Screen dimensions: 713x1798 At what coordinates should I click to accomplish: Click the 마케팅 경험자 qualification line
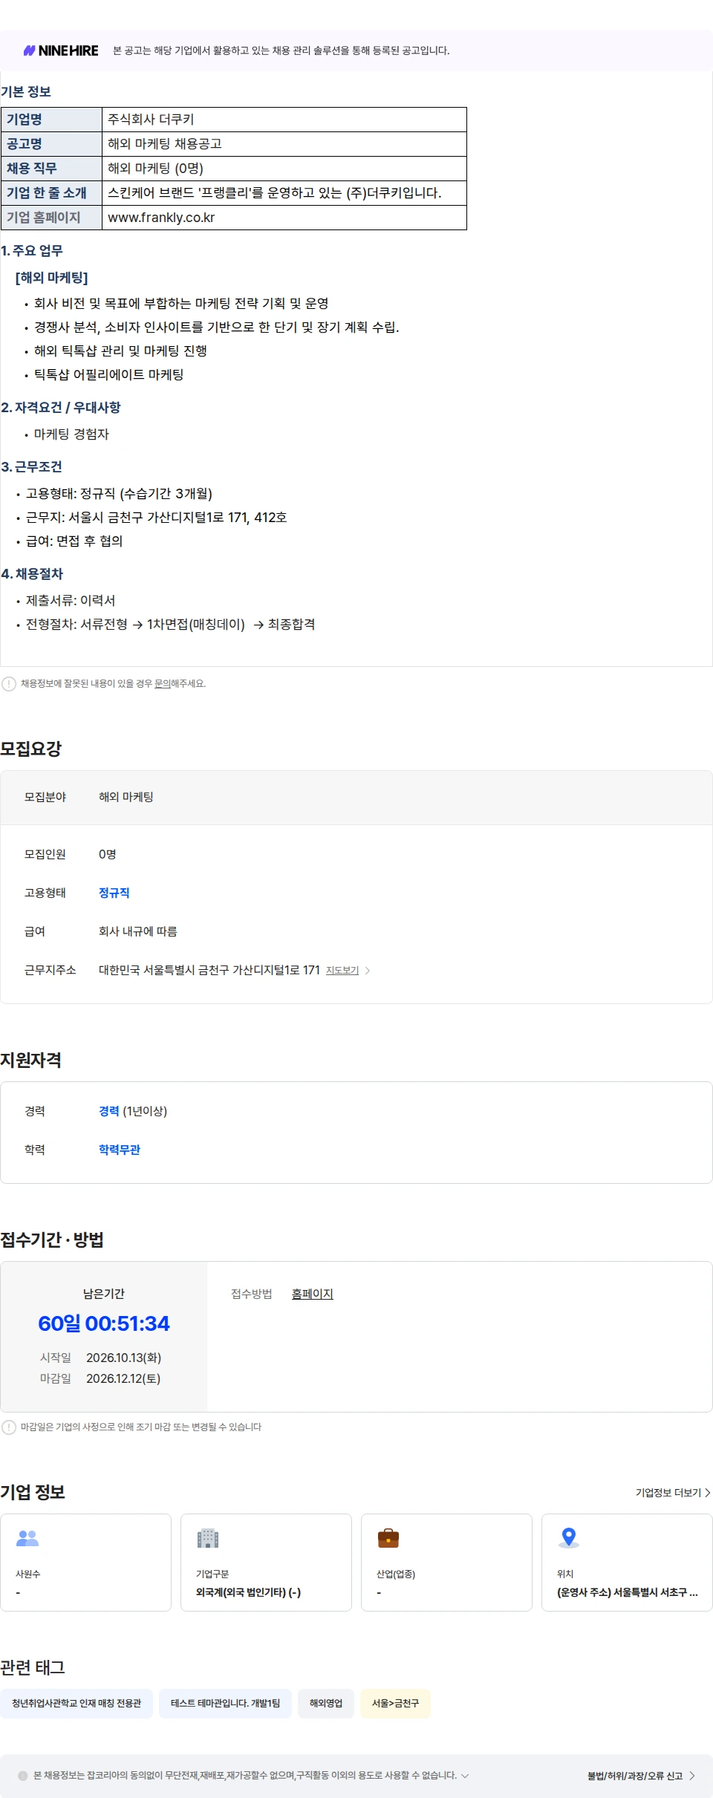(x=71, y=434)
